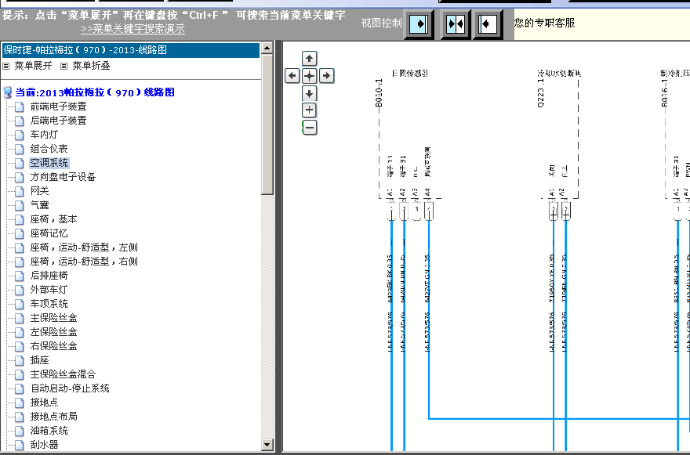Open the 接地点 tree item
This screenshot has height=455, width=690.
[x=44, y=403]
